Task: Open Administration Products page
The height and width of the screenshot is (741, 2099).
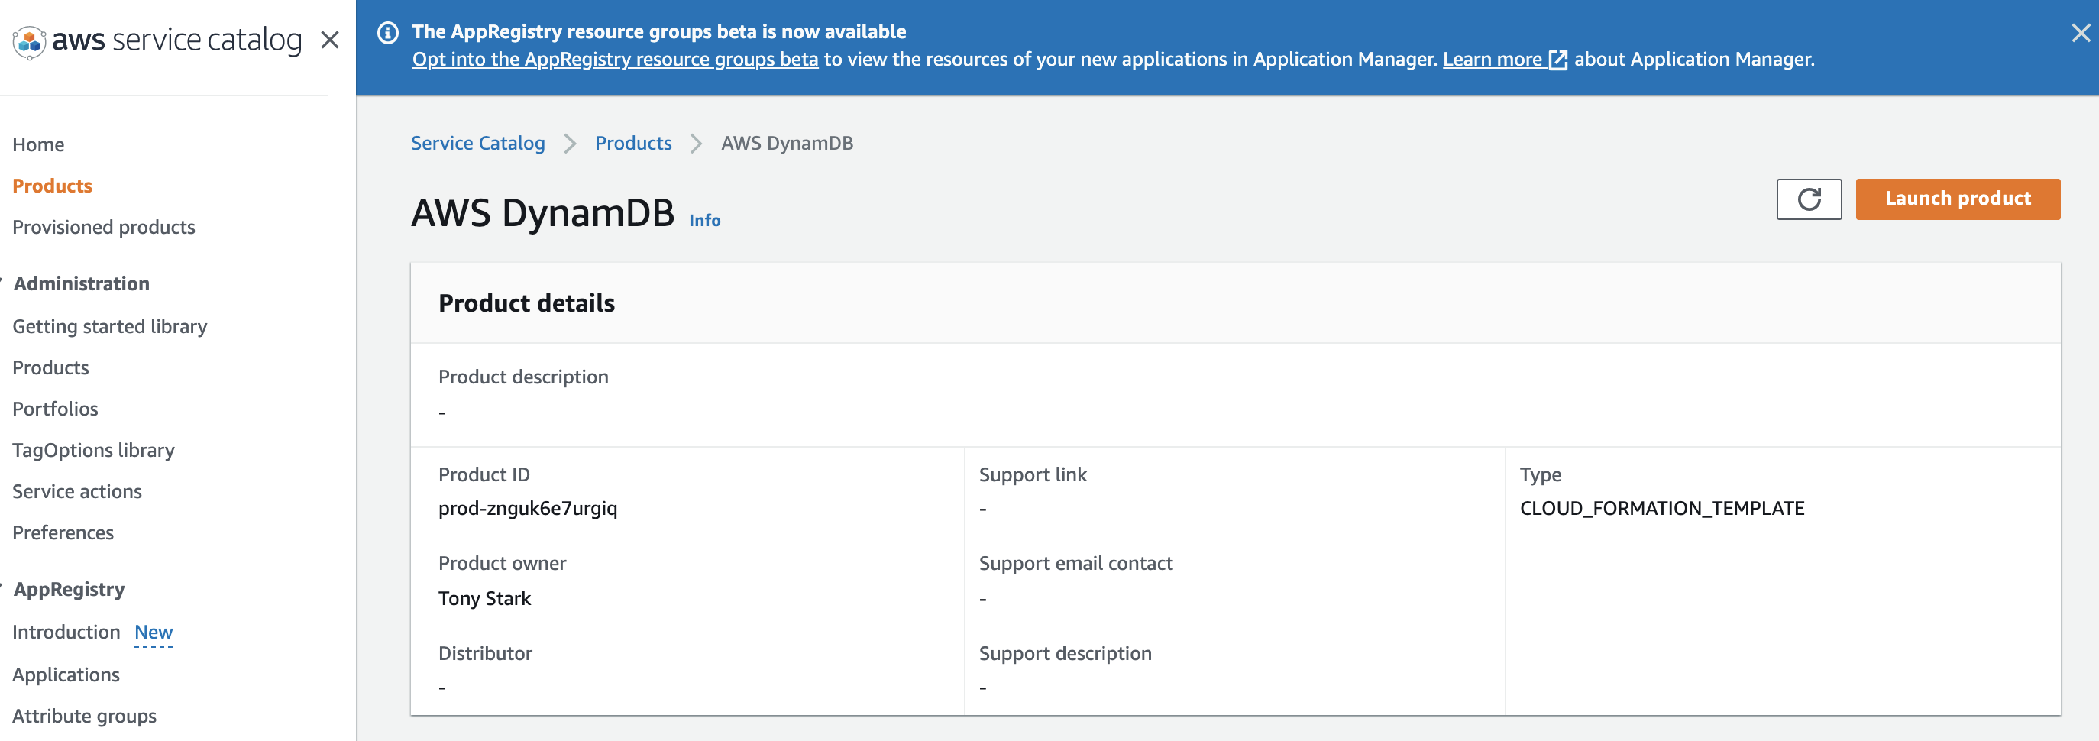Action: point(50,367)
